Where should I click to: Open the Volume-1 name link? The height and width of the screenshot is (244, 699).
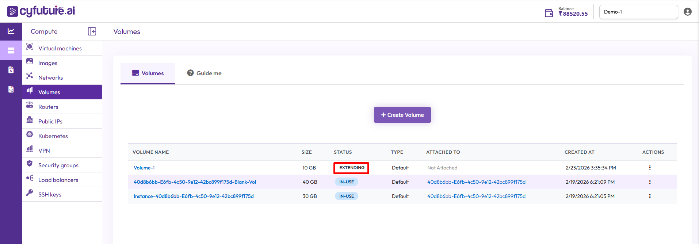pyautogui.click(x=144, y=168)
